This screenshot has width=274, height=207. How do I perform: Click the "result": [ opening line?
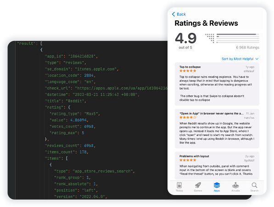30,43
